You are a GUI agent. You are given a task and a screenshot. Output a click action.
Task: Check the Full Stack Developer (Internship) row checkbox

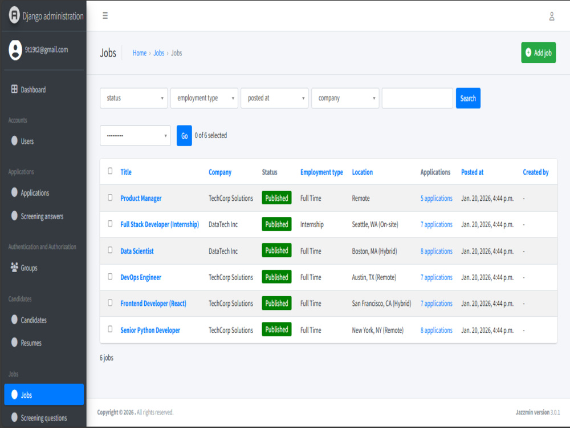110,224
